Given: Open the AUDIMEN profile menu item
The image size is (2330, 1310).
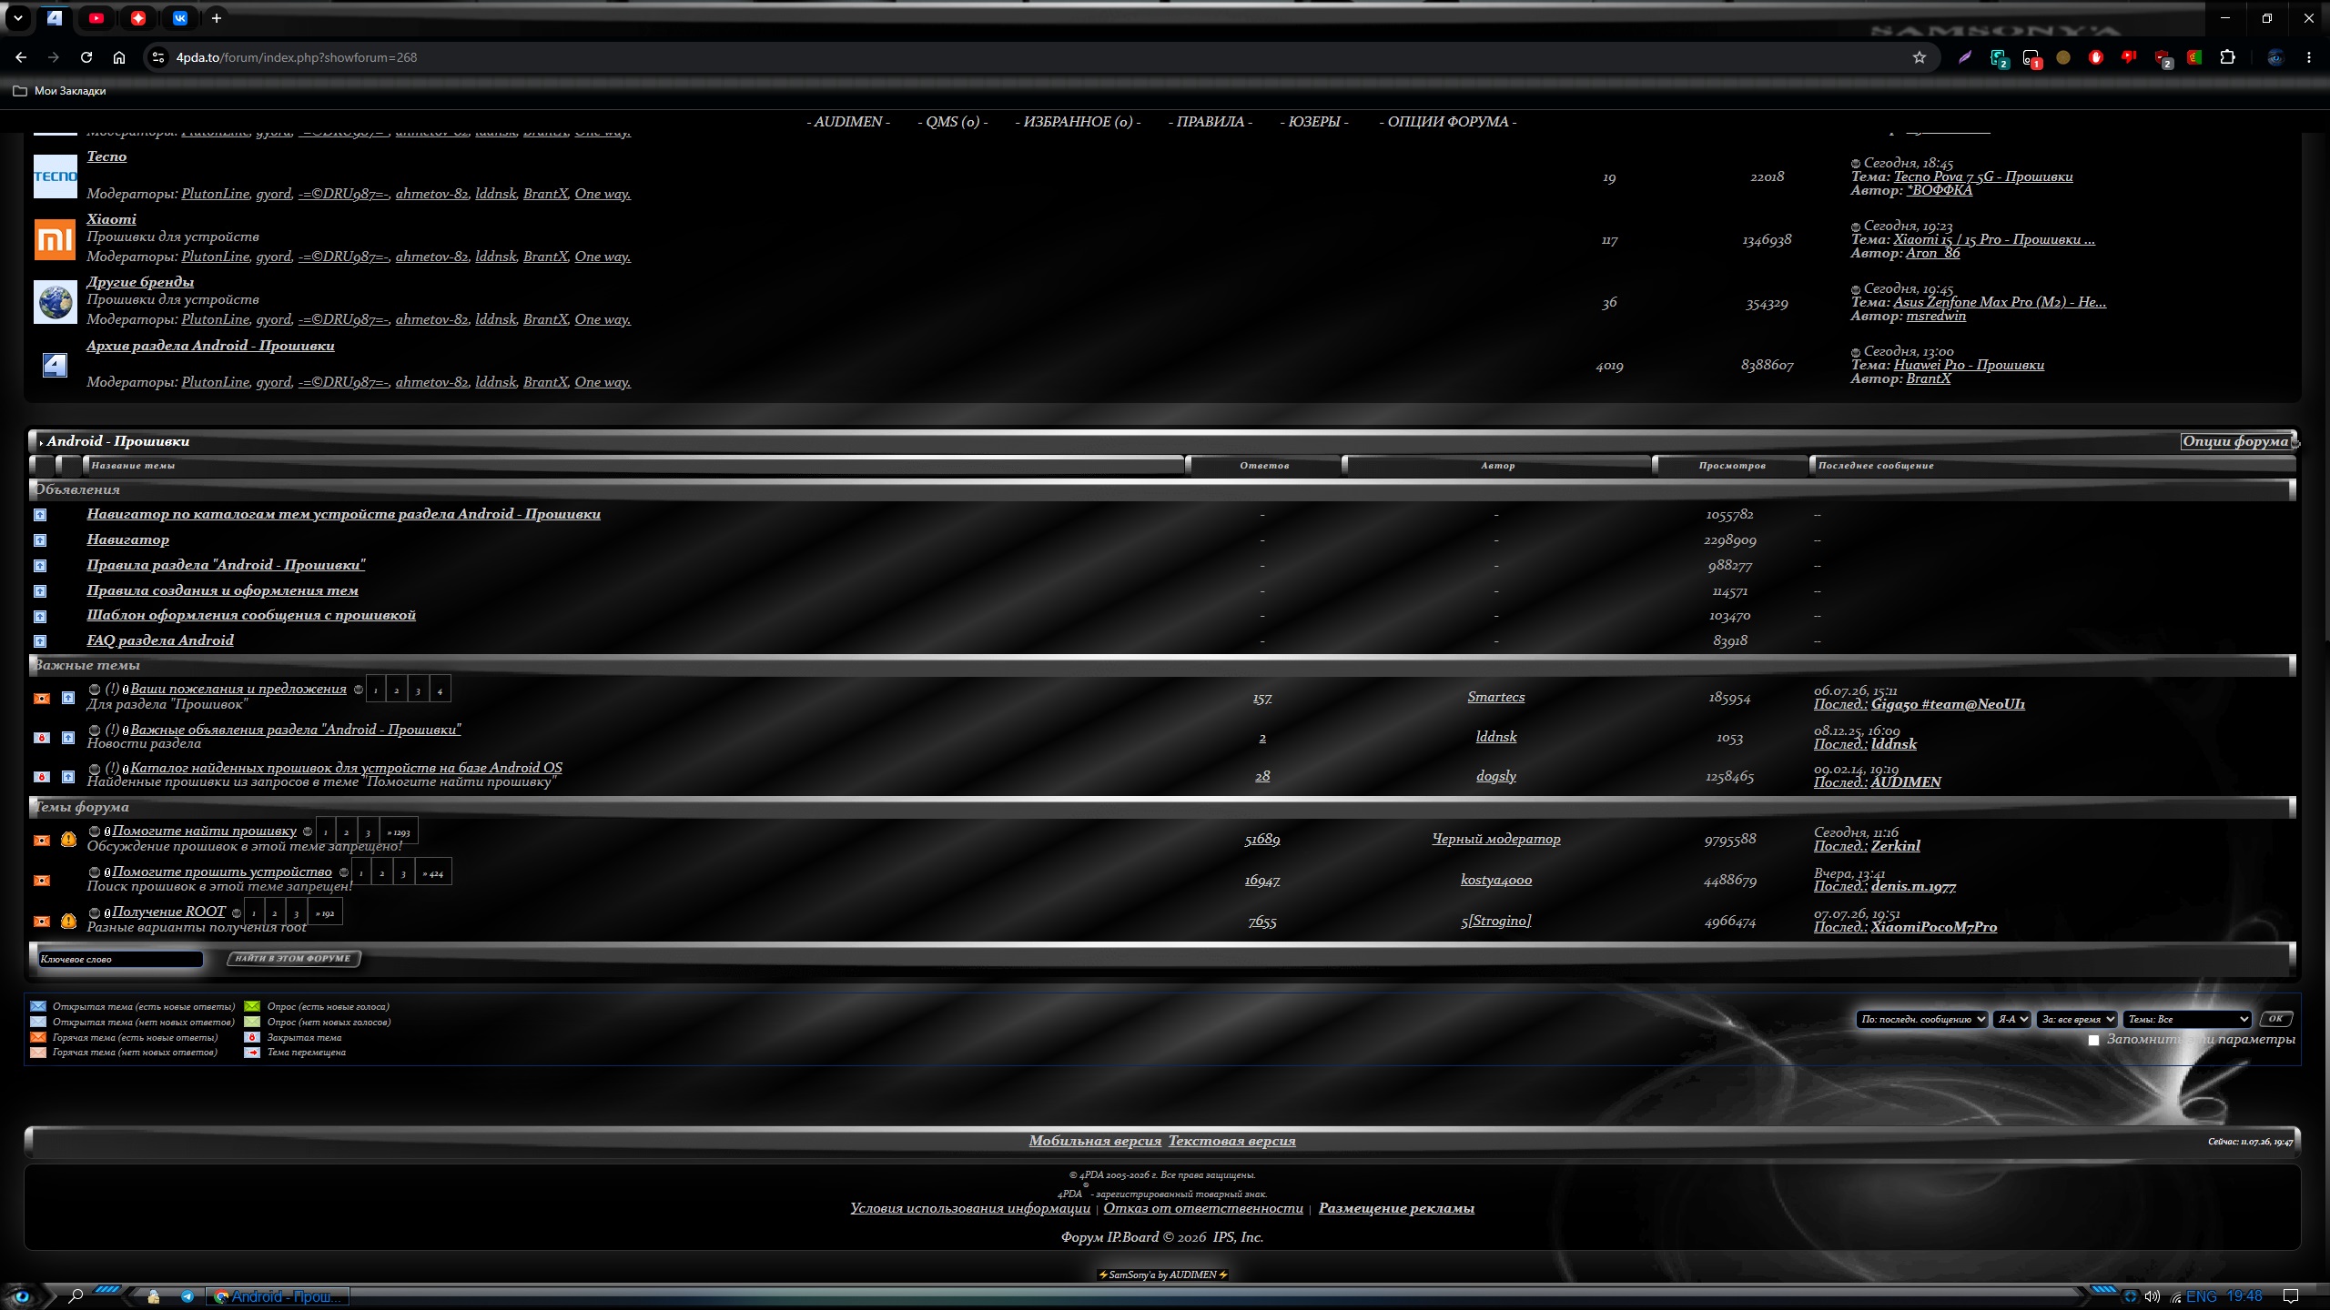Looking at the screenshot, I should 848,122.
